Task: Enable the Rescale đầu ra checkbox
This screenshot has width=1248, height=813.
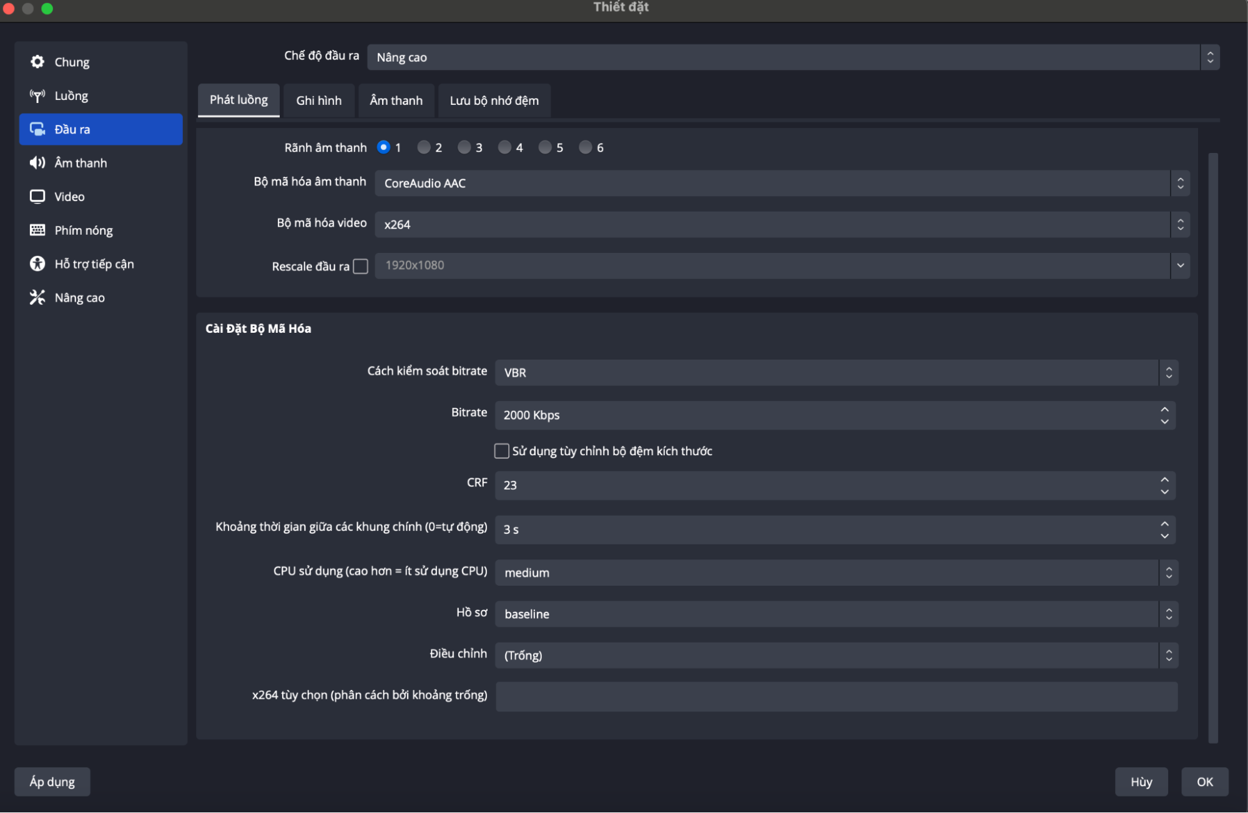Action: pos(360,267)
